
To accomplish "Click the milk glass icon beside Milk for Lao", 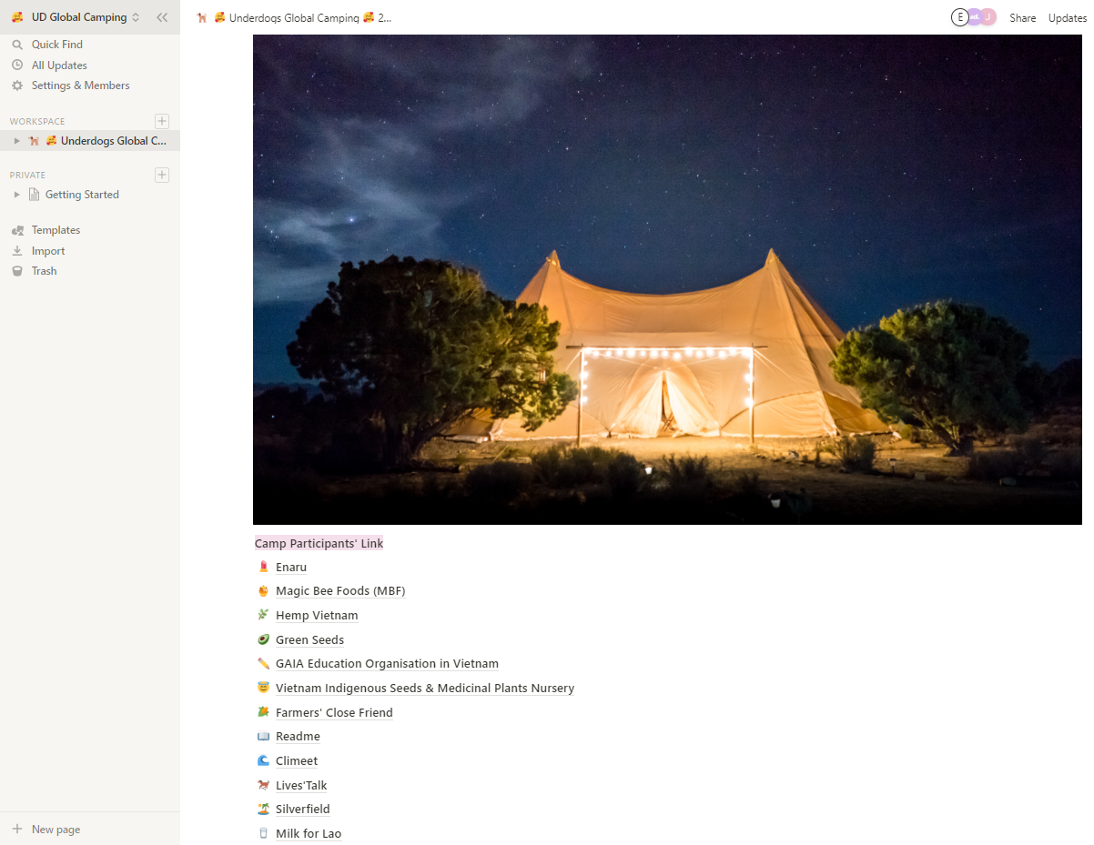I will (x=263, y=834).
